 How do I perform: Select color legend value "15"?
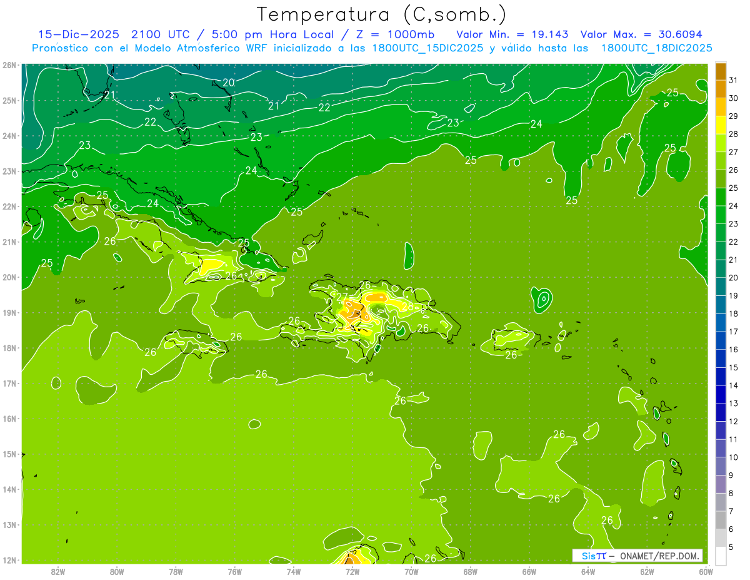[734, 367]
